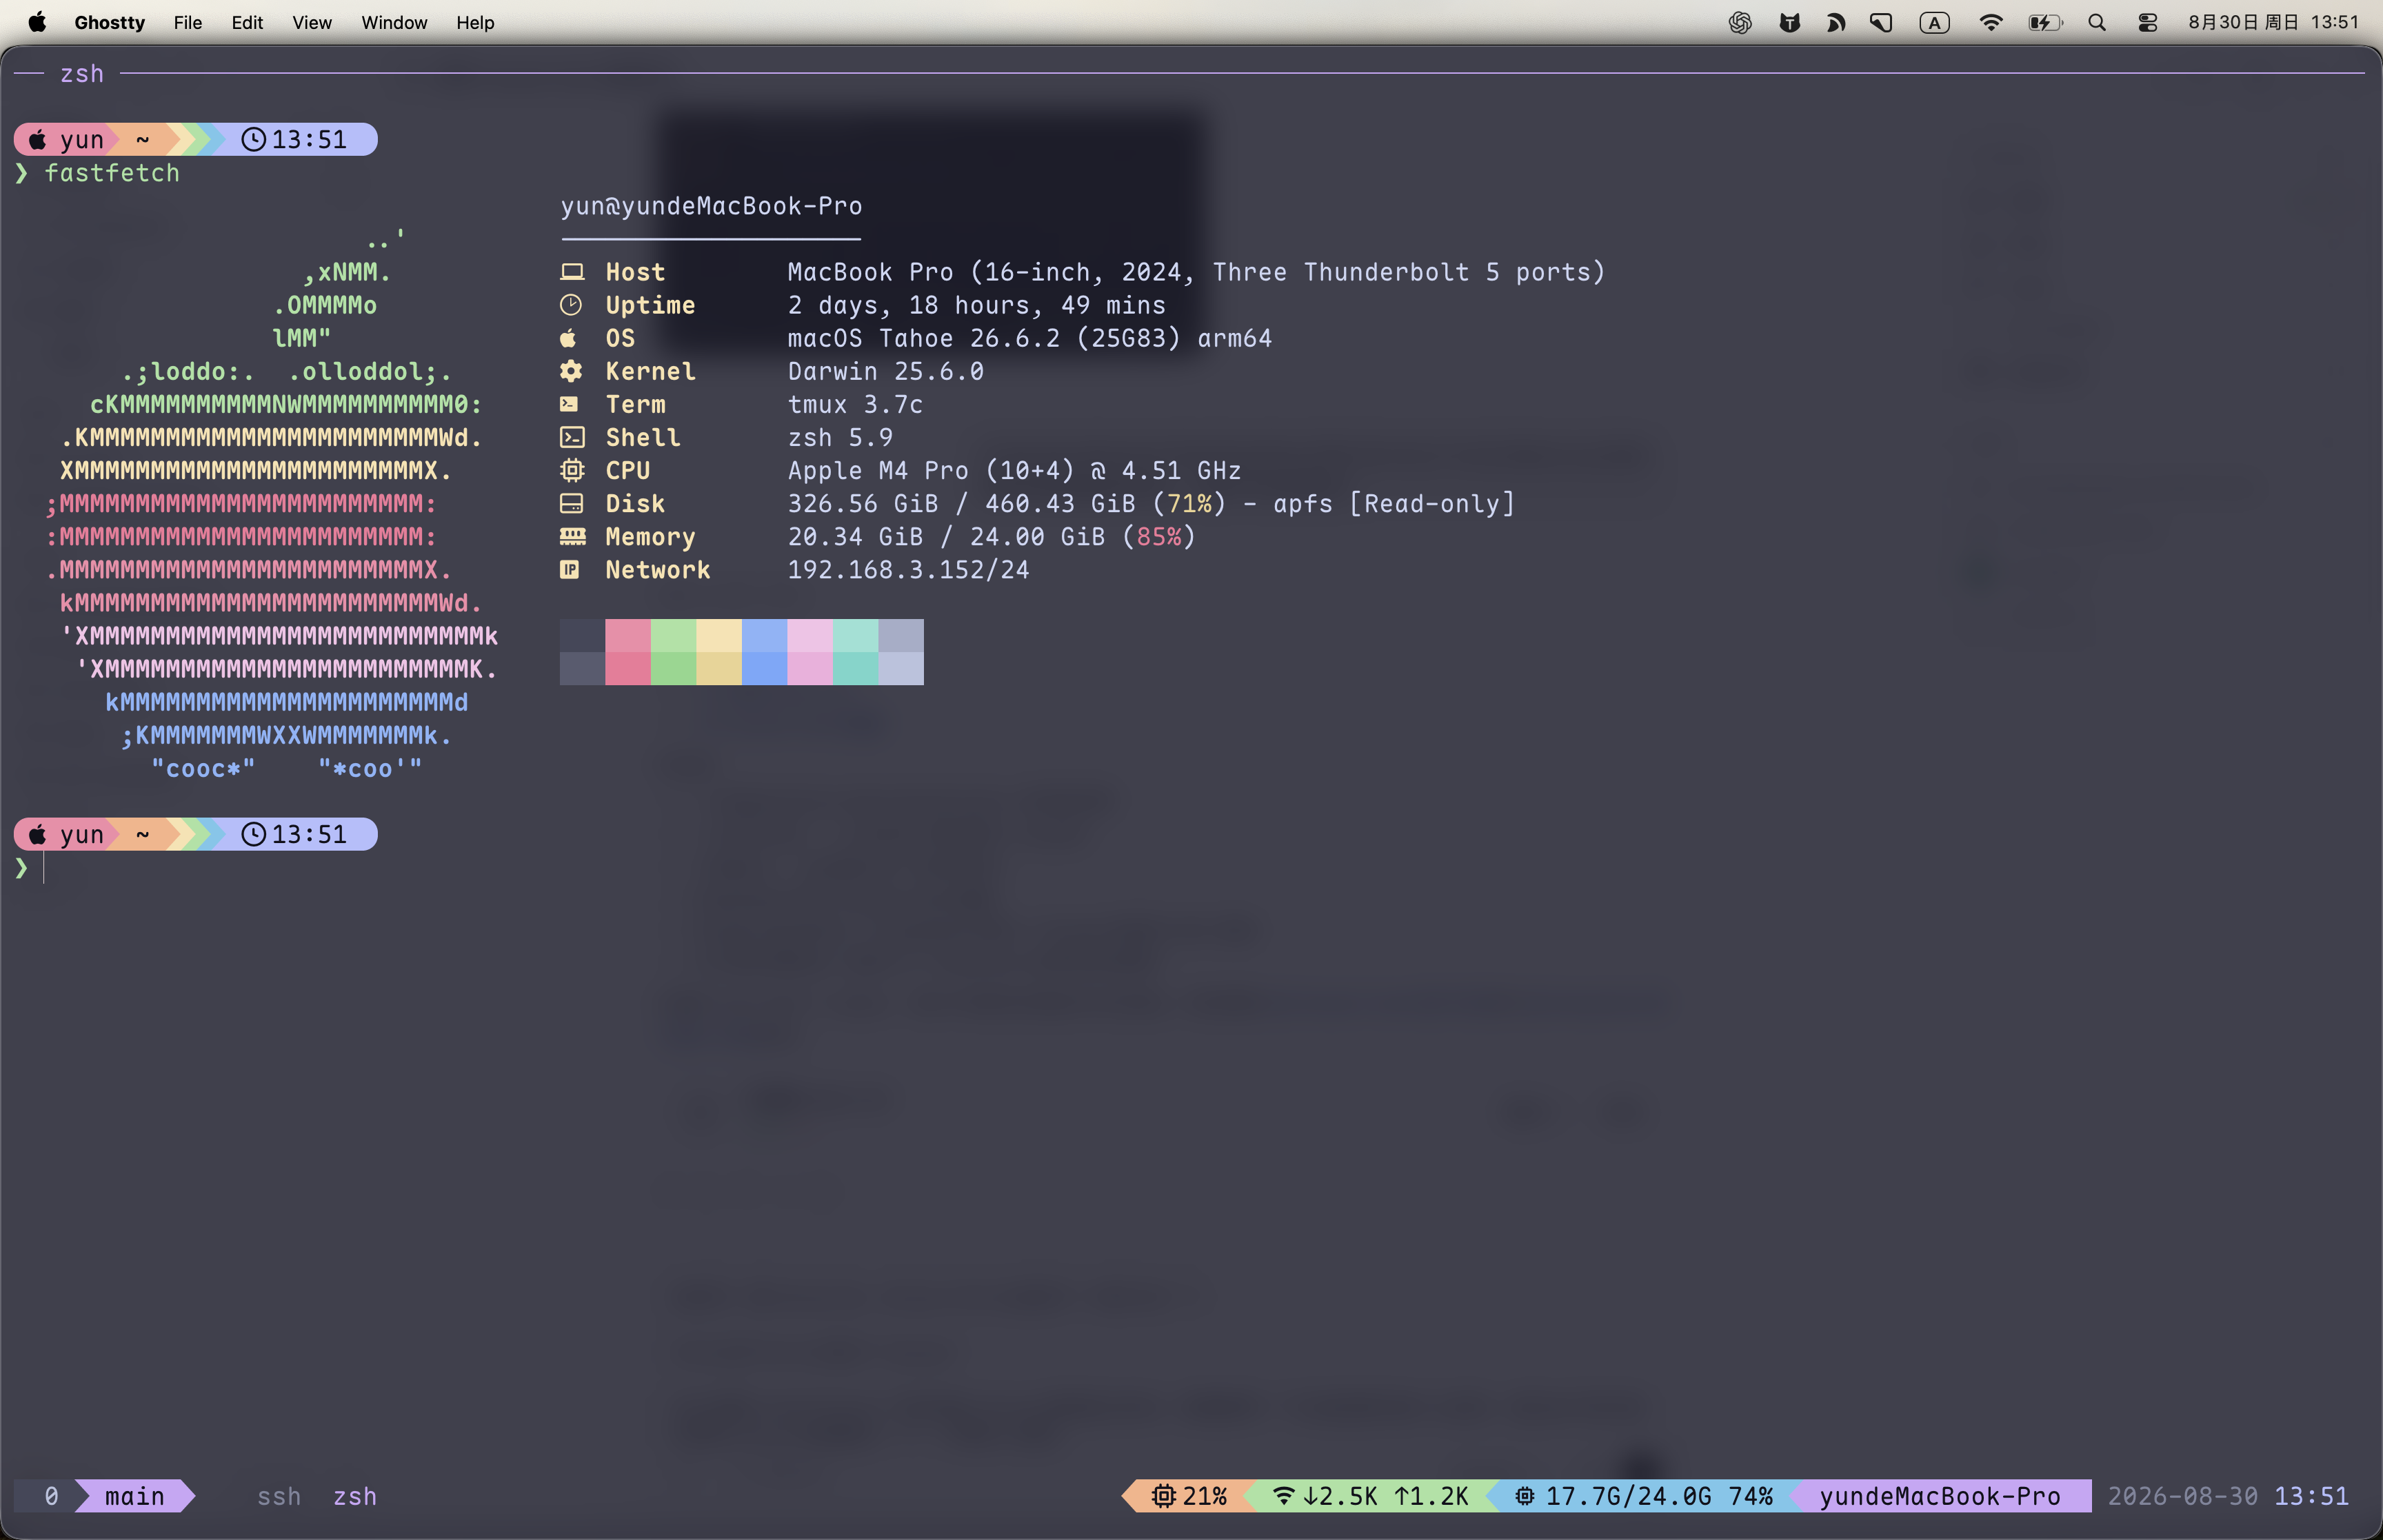The image size is (2383, 1540).
Task: Open the Window menu
Action: click(394, 22)
